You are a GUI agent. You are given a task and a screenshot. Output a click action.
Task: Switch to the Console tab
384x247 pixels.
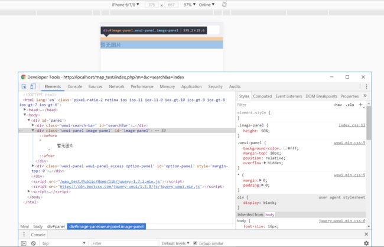coord(74,86)
